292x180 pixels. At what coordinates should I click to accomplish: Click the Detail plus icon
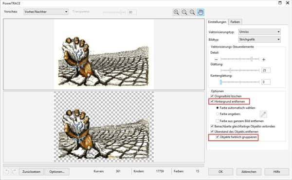click(x=263, y=60)
